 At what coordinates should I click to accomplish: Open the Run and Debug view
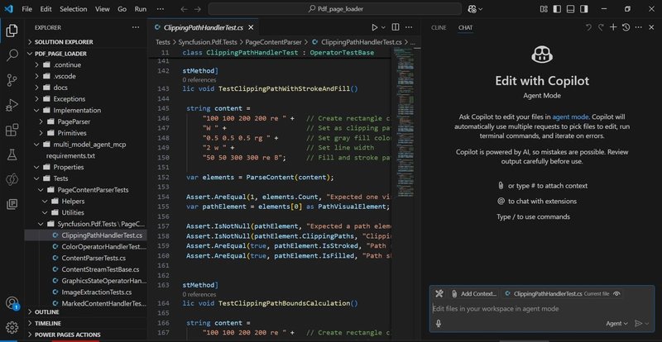click(12, 105)
